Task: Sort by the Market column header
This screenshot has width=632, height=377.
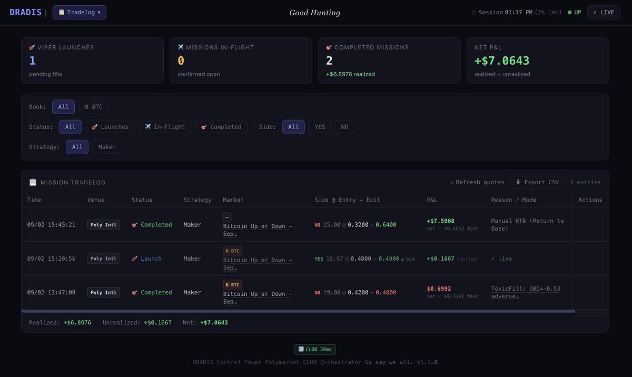Action: [233, 200]
